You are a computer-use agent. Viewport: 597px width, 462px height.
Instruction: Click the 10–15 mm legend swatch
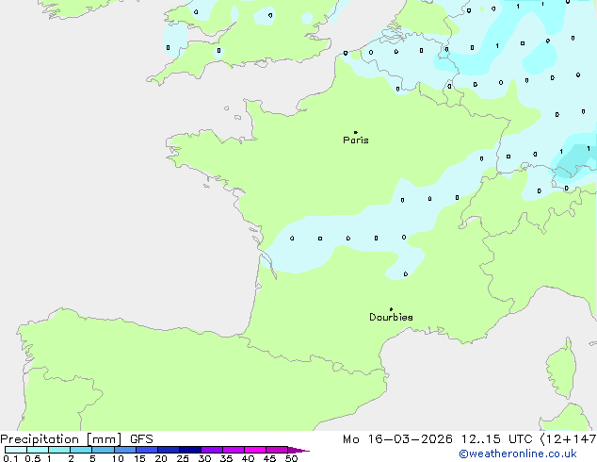click(124, 450)
